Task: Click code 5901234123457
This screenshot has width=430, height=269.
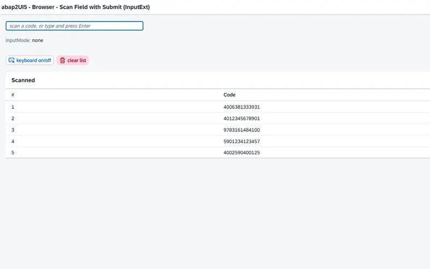Action: click(241, 141)
